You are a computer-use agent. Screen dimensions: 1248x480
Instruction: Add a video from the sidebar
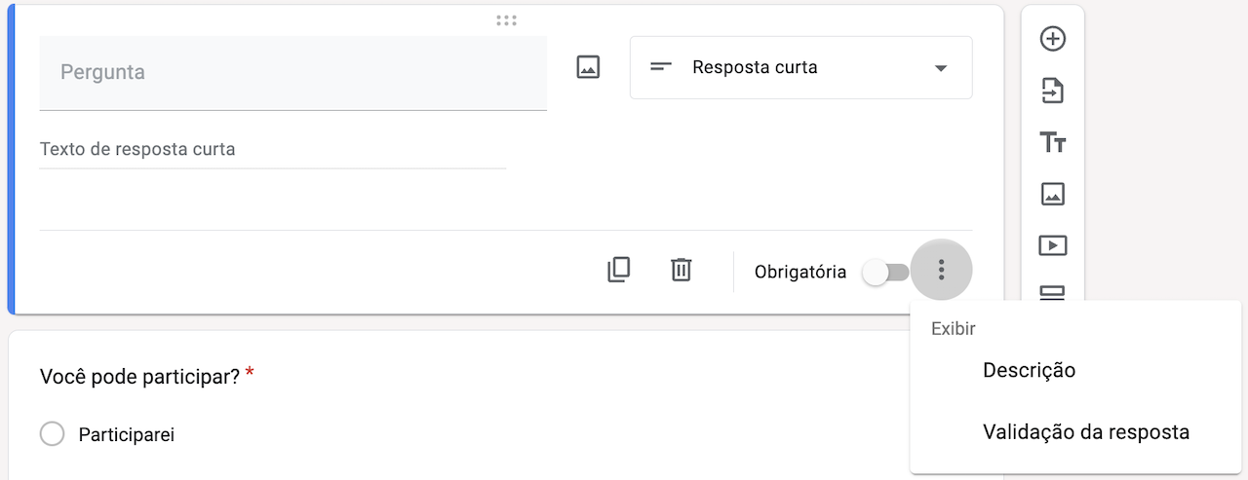coord(1053,245)
